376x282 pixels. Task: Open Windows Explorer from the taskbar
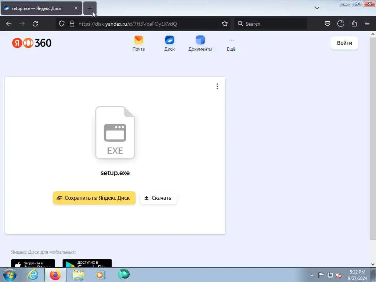click(x=78, y=275)
